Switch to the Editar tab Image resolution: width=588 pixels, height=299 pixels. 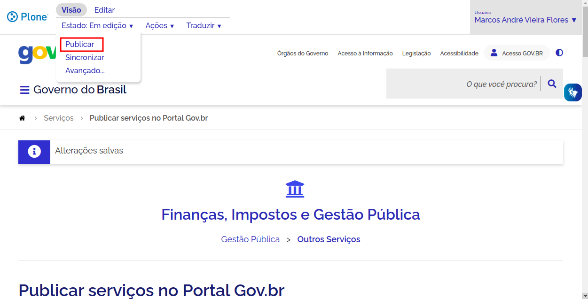click(104, 10)
